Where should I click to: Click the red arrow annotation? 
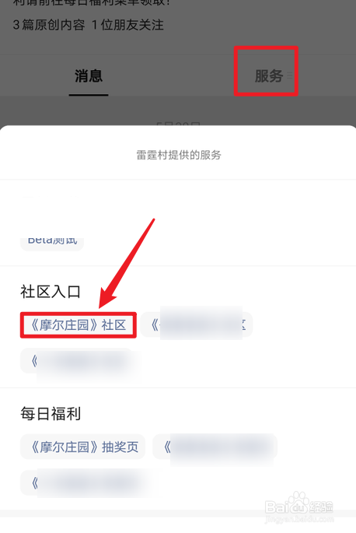point(127,264)
